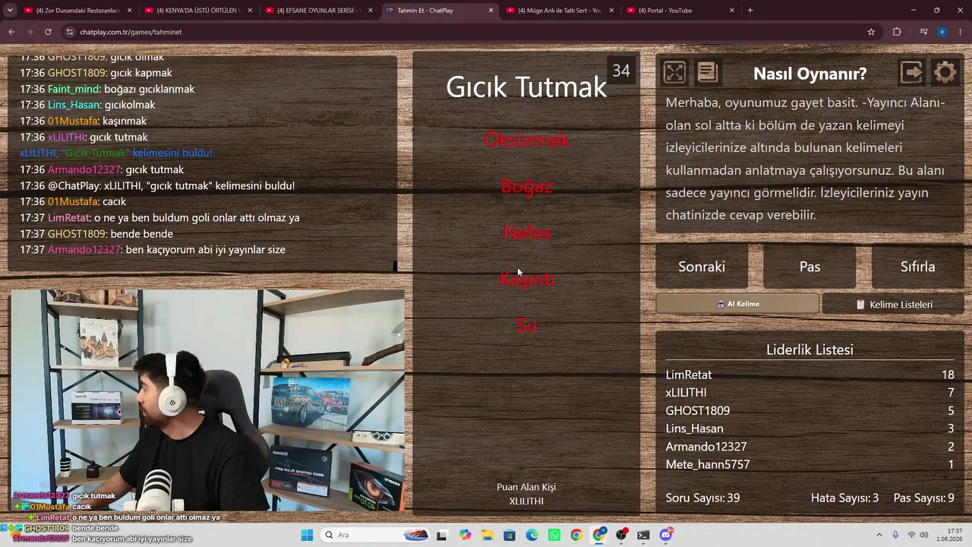
Task: Bookmark this page with the star icon
Action: click(x=871, y=32)
